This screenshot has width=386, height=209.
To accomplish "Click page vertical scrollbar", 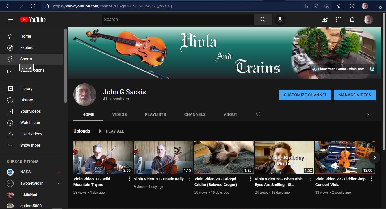I will click(x=384, y=81).
